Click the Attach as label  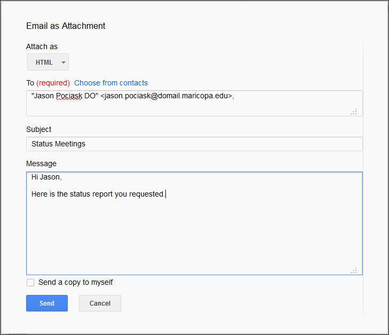pyautogui.click(x=42, y=46)
